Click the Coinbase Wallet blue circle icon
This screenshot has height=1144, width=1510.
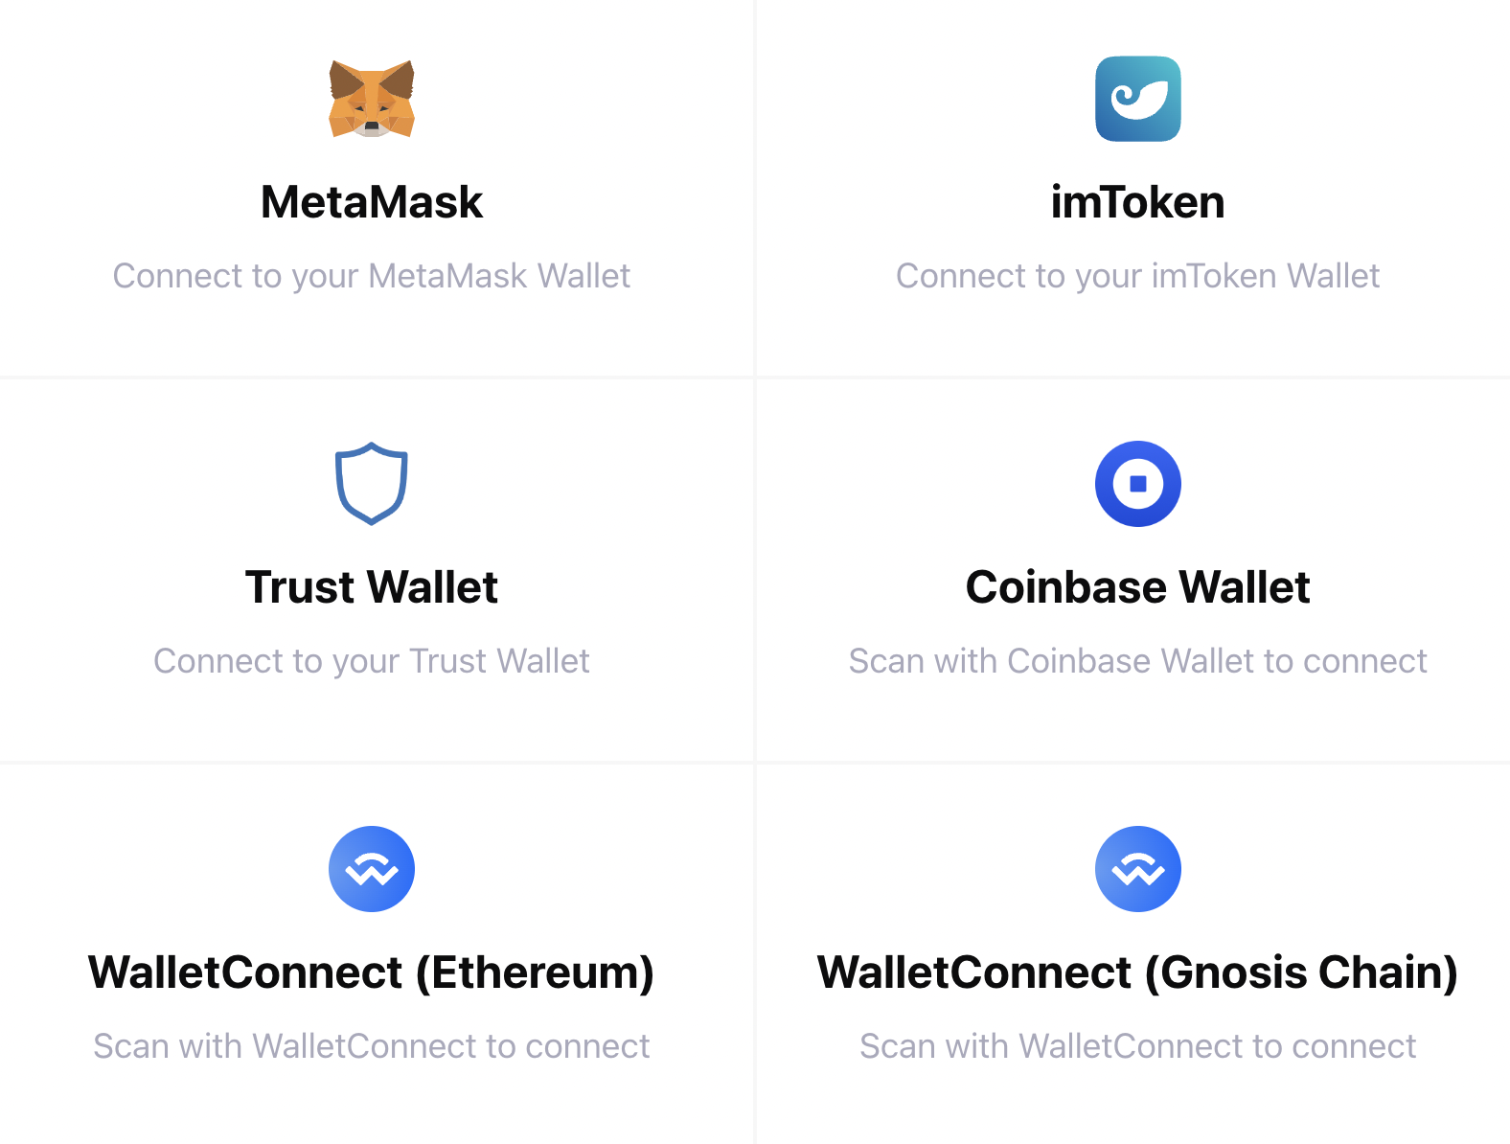coord(1138,484)
